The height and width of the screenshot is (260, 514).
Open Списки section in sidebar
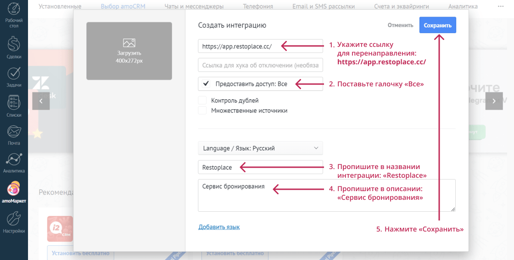(14, 106)
